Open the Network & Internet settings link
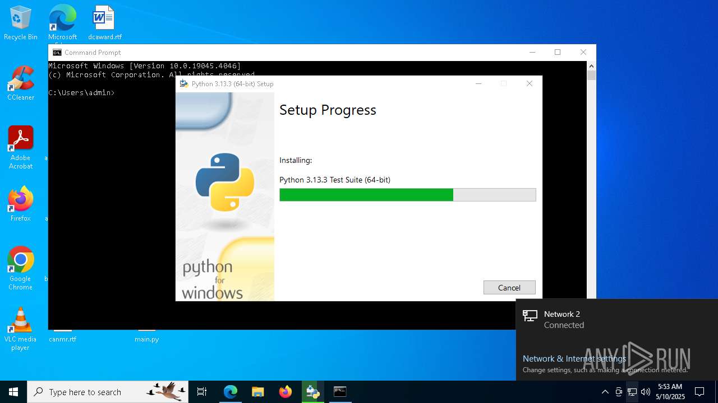718x403 pixels. click(574, 358)
